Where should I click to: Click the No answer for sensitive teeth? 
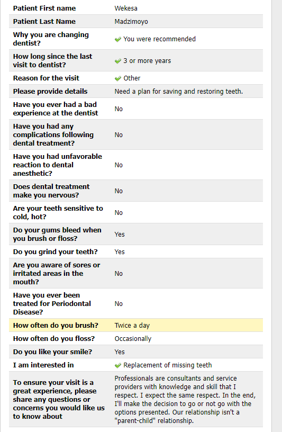(x=119, y=213)
